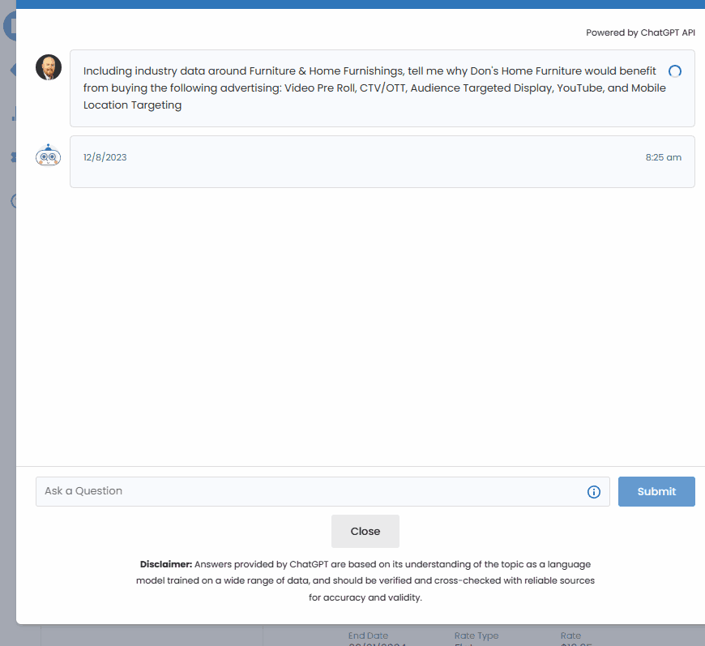Click the loading spinner in user message
This screenshot has height=646, width=705.
pos(674,71)
